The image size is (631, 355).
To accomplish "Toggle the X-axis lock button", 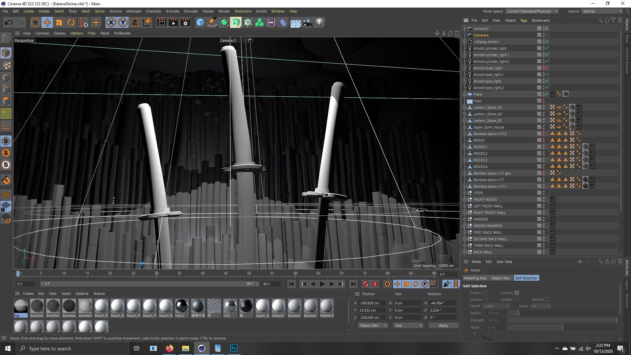I will click(x=111, y=22).
